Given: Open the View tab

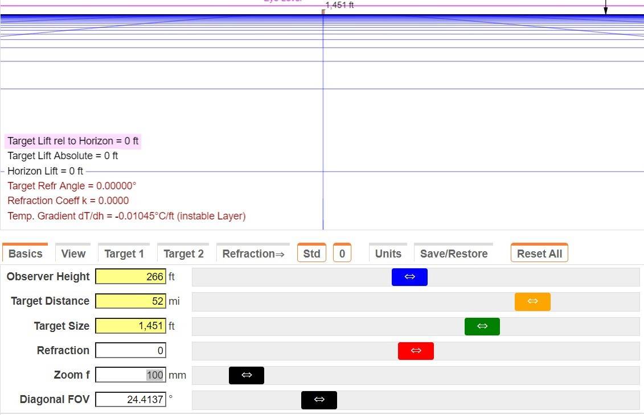Looking at the screenshot, I should pos(73,254).
